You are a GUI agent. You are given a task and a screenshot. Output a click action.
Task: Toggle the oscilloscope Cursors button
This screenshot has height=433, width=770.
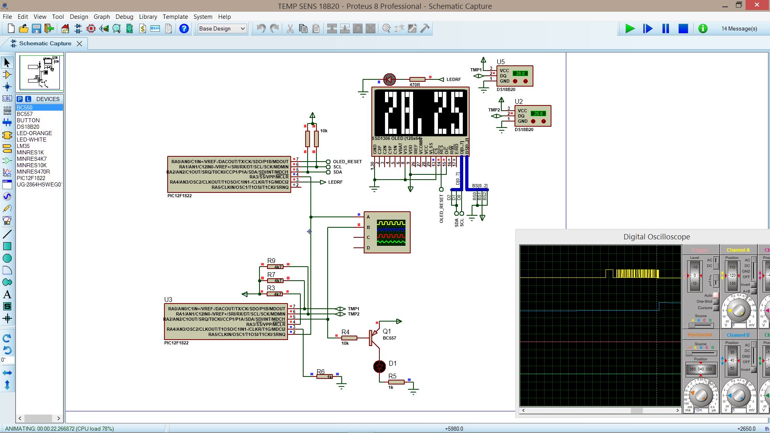(716, 308)
